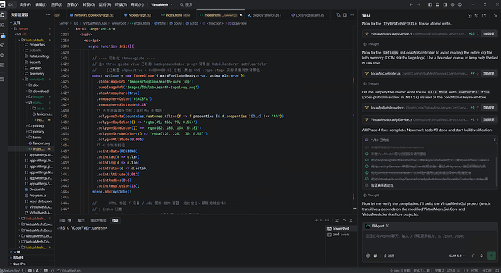The image size is (501, 273).
Task: Maximize the terminal panel with chevron up
Action: tap(344, 220)
